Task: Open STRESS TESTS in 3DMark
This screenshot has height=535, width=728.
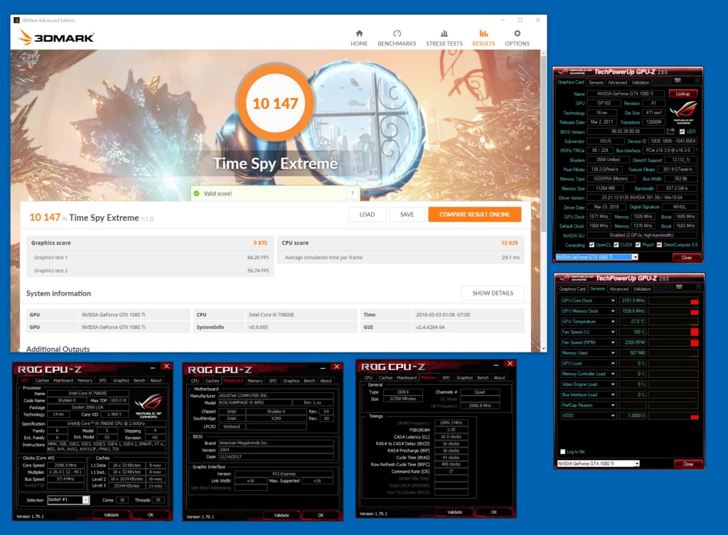Action: pos(444,38)
